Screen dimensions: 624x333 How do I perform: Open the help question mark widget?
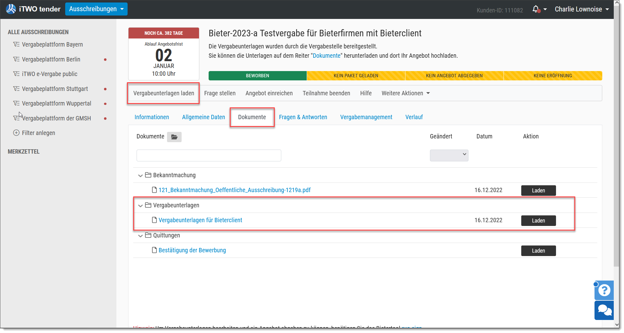[604, 290]
